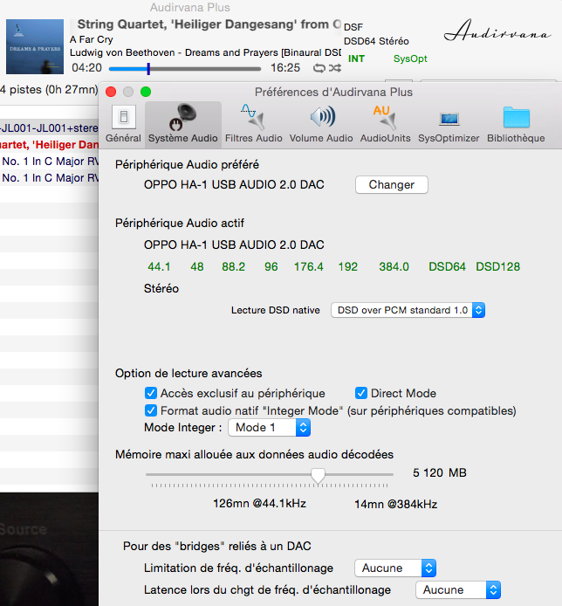Toggle the shuffle playback icon
Viewport: 562px width, 606px height.
coord(333,68)
